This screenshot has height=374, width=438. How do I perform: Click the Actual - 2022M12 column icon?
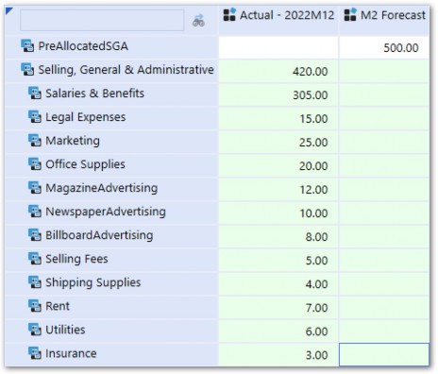(229, 15)
